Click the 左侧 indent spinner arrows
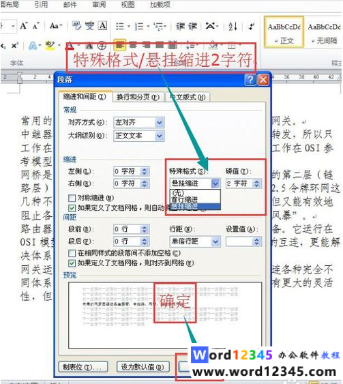 point(144,171)
